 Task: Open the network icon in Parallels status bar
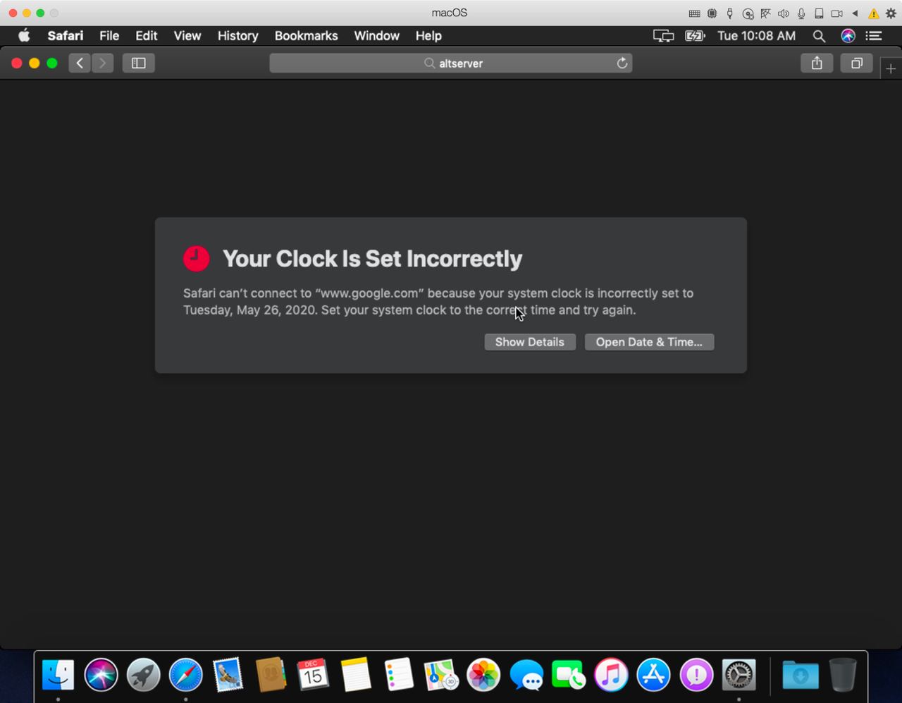point(765,13)
